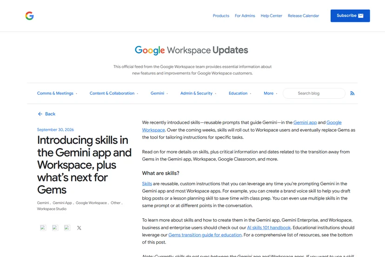Open the Products menu item
The width and height of the screenshot is (385, 257).
click(x=221, y=16)
